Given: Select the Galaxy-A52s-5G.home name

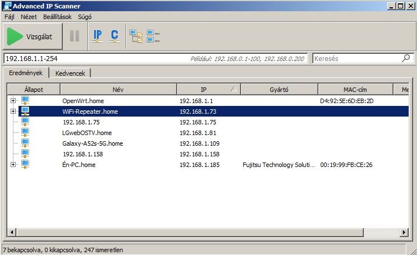Looking at the screenshot, I should (92, 143).
